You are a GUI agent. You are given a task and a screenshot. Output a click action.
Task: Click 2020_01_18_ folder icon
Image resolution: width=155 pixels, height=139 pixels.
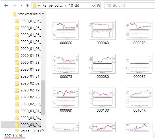[17, 56]
